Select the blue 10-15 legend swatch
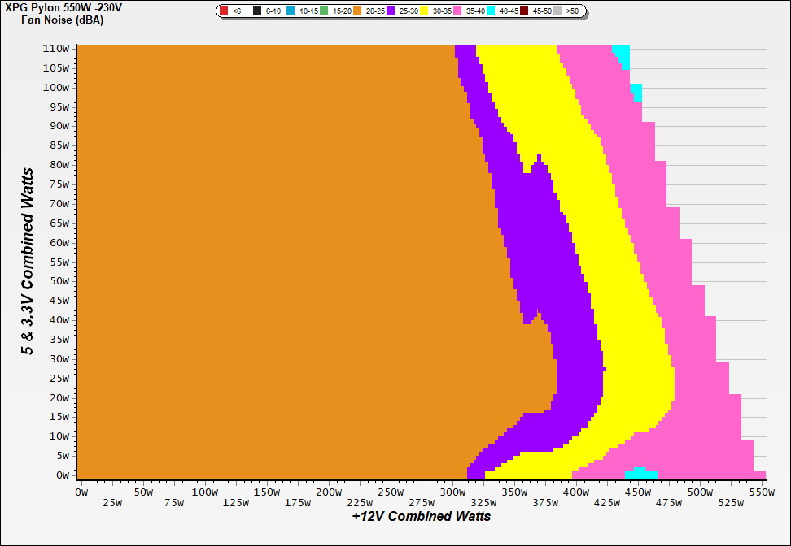Viewport: 791px width, 546px height. 291,11
